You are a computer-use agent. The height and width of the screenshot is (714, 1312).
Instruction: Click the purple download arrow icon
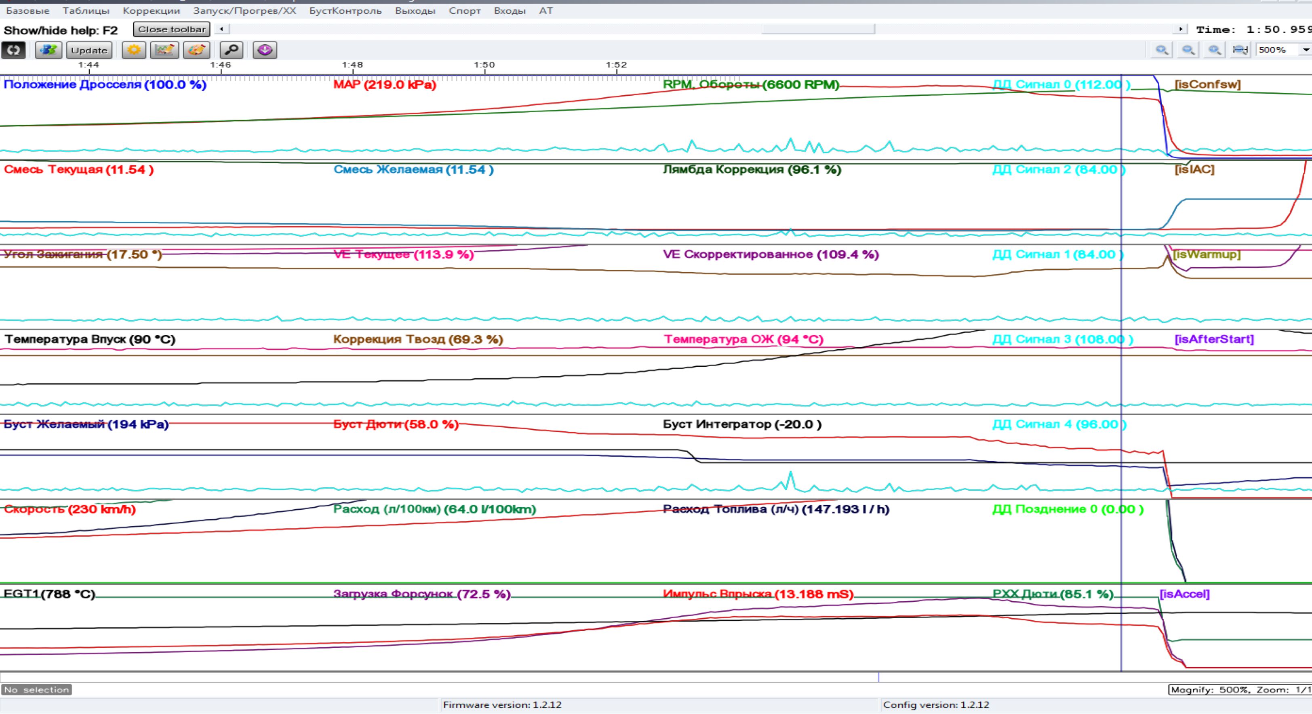pyautogui.click(x=265, y=50)
